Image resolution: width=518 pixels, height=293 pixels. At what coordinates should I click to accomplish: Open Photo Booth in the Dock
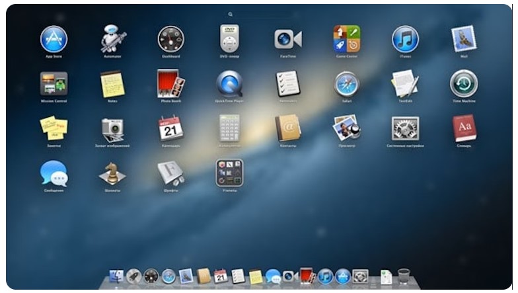(x=308, y=276)
